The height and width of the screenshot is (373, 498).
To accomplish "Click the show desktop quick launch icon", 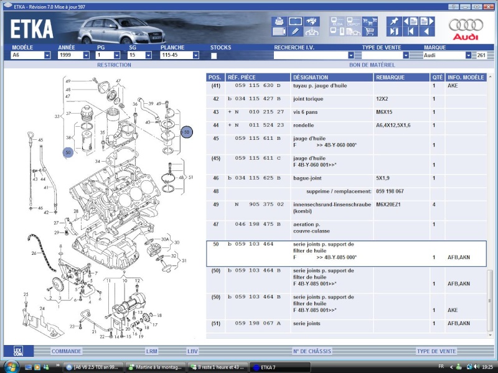I will point(29,367).
